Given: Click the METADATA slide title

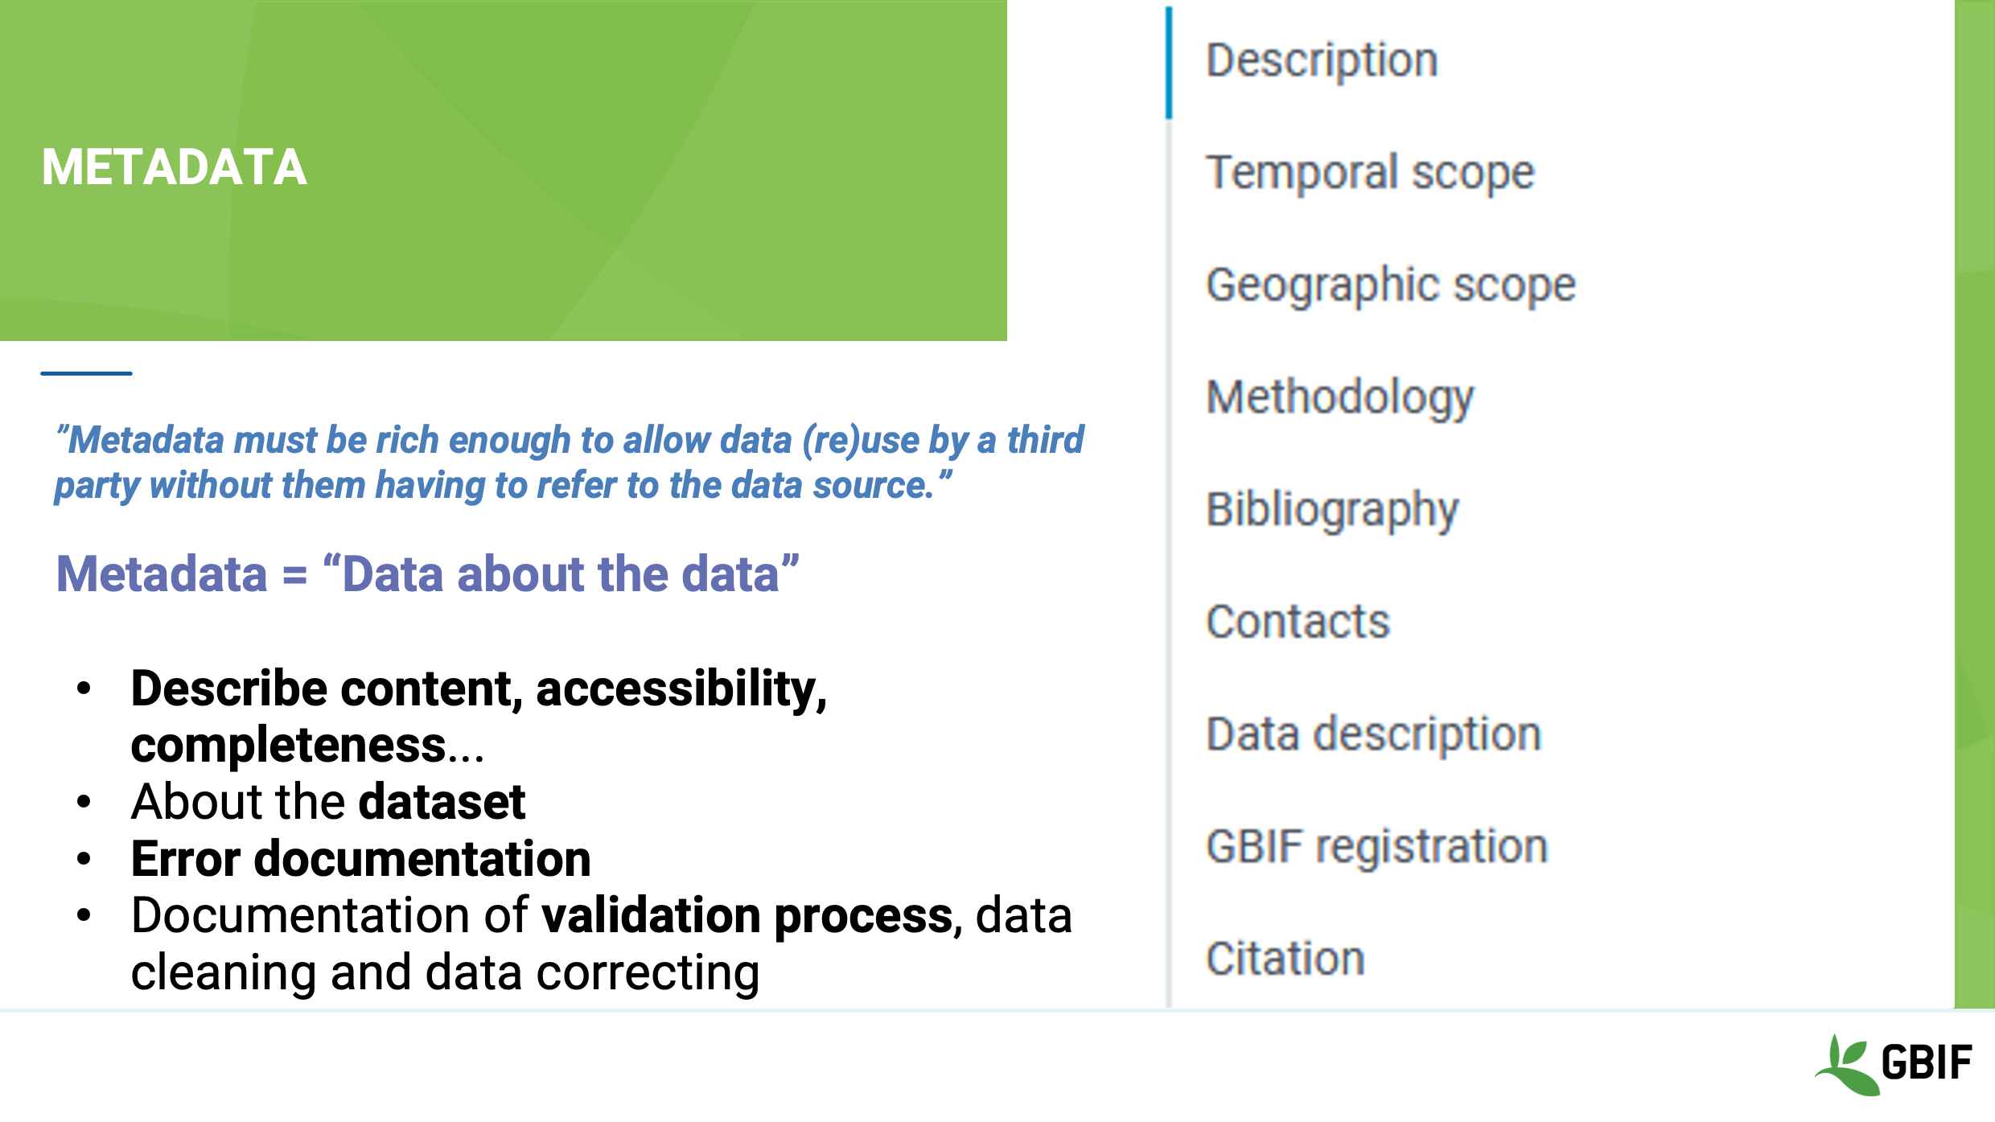Looking at the screenshot, I should pyautogui.click(x=174, y=167).
